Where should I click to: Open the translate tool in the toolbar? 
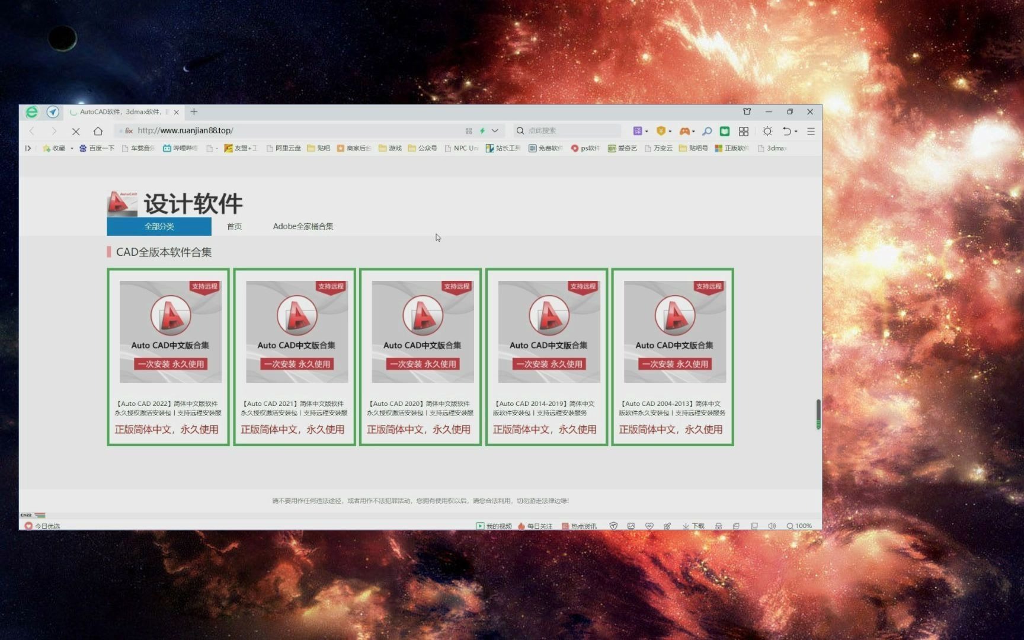[638, 130]
